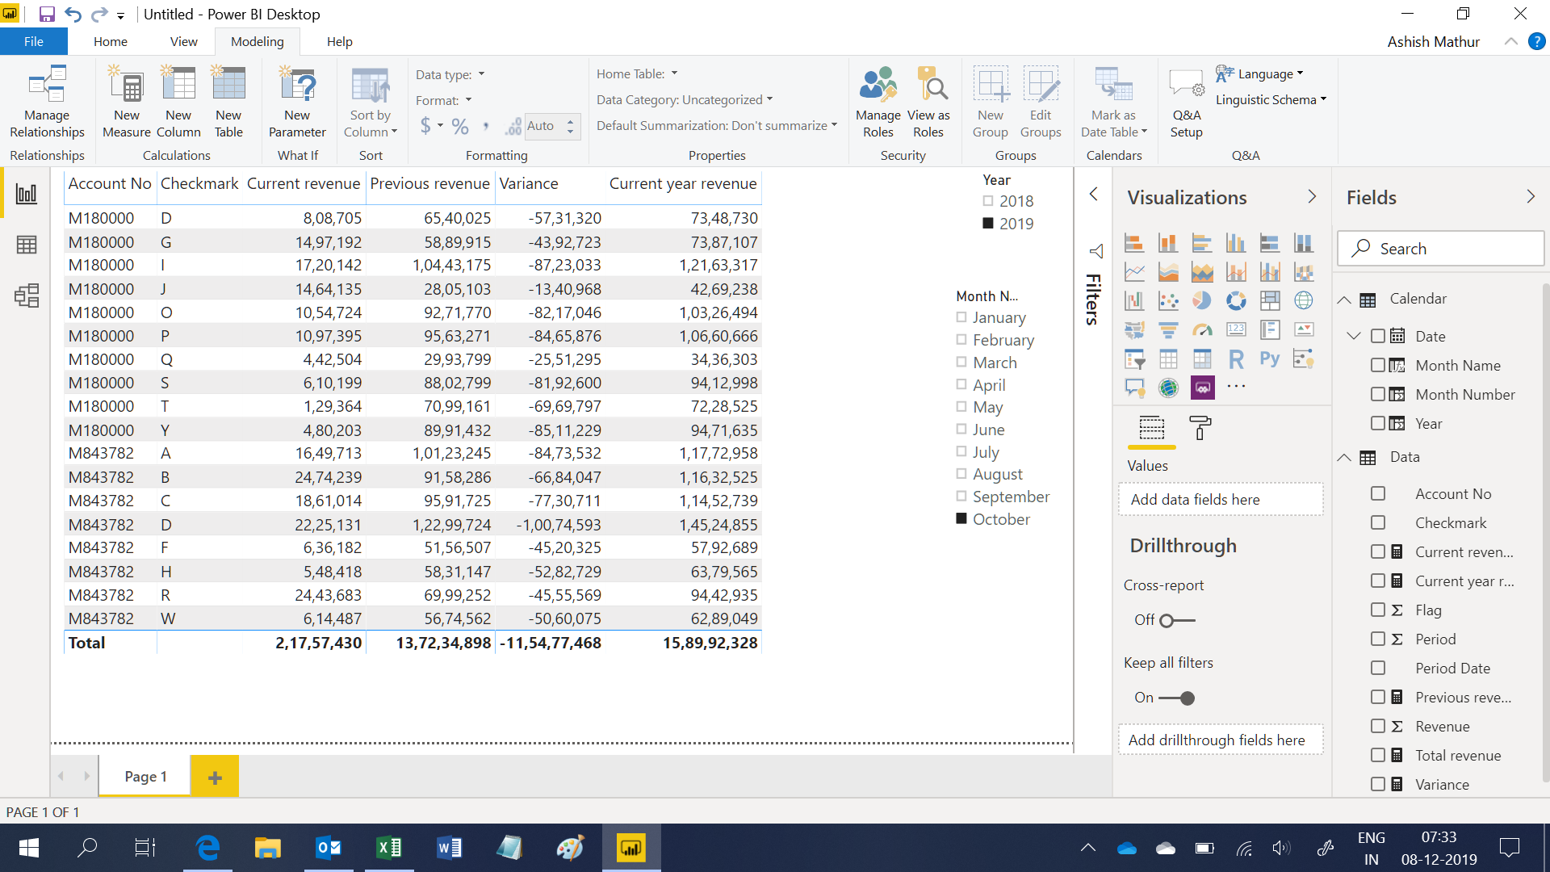This screenshot has height=872, width=1550.
Task: Insert the map globe visual
Action: [1304, 301]
